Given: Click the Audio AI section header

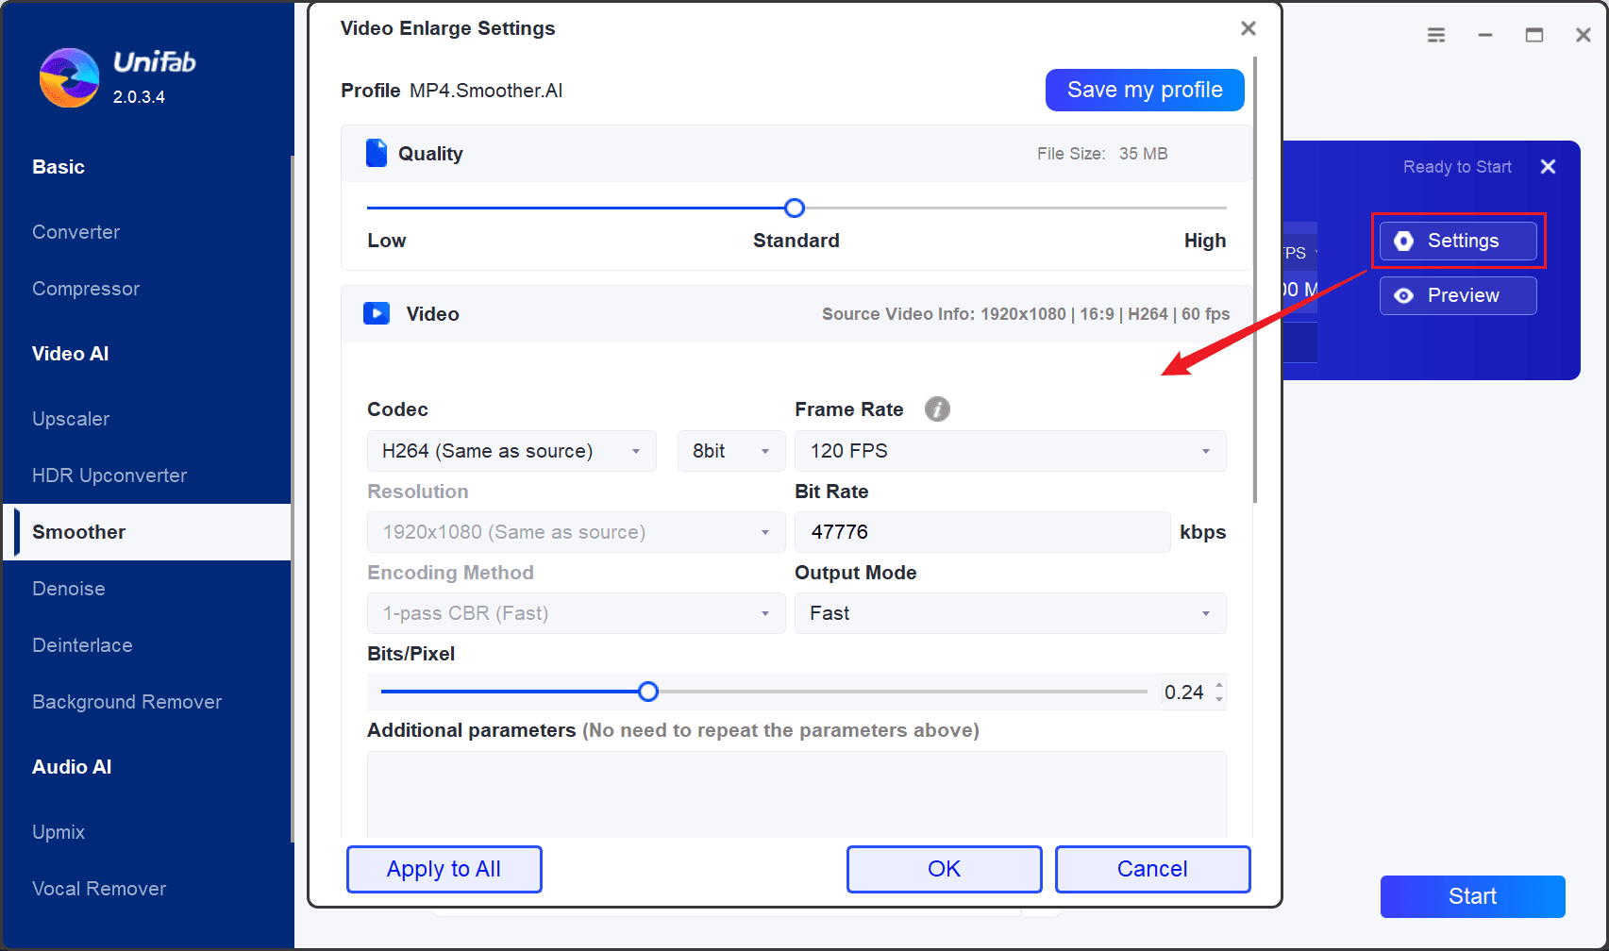Looking at the screenshot, I should click(x=72, y=767).
